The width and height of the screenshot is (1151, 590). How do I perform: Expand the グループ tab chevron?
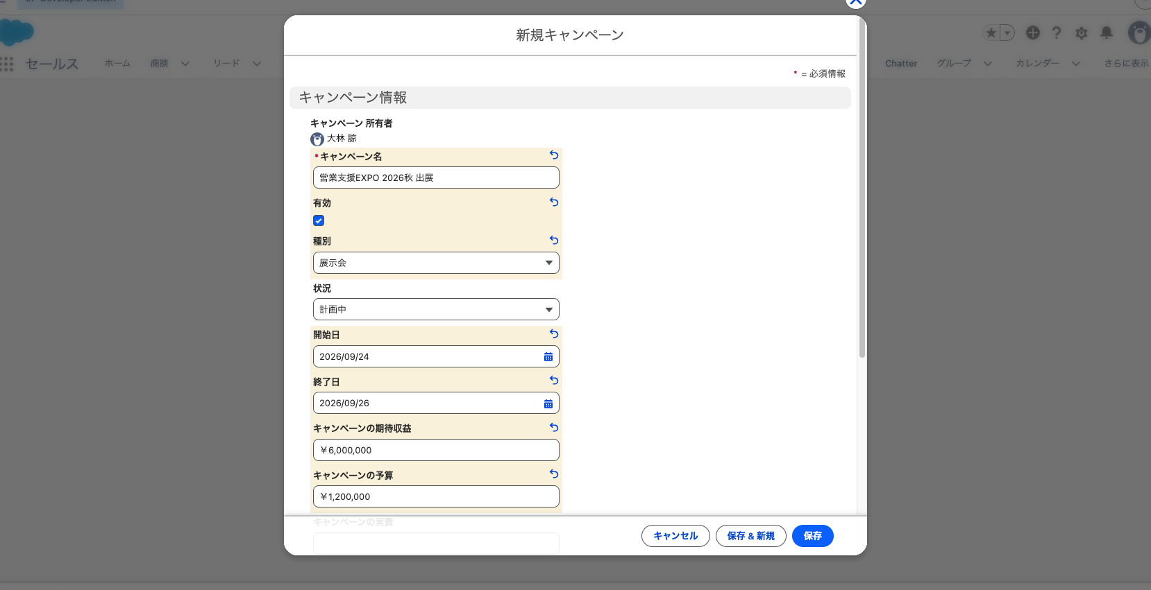(988, 64)
